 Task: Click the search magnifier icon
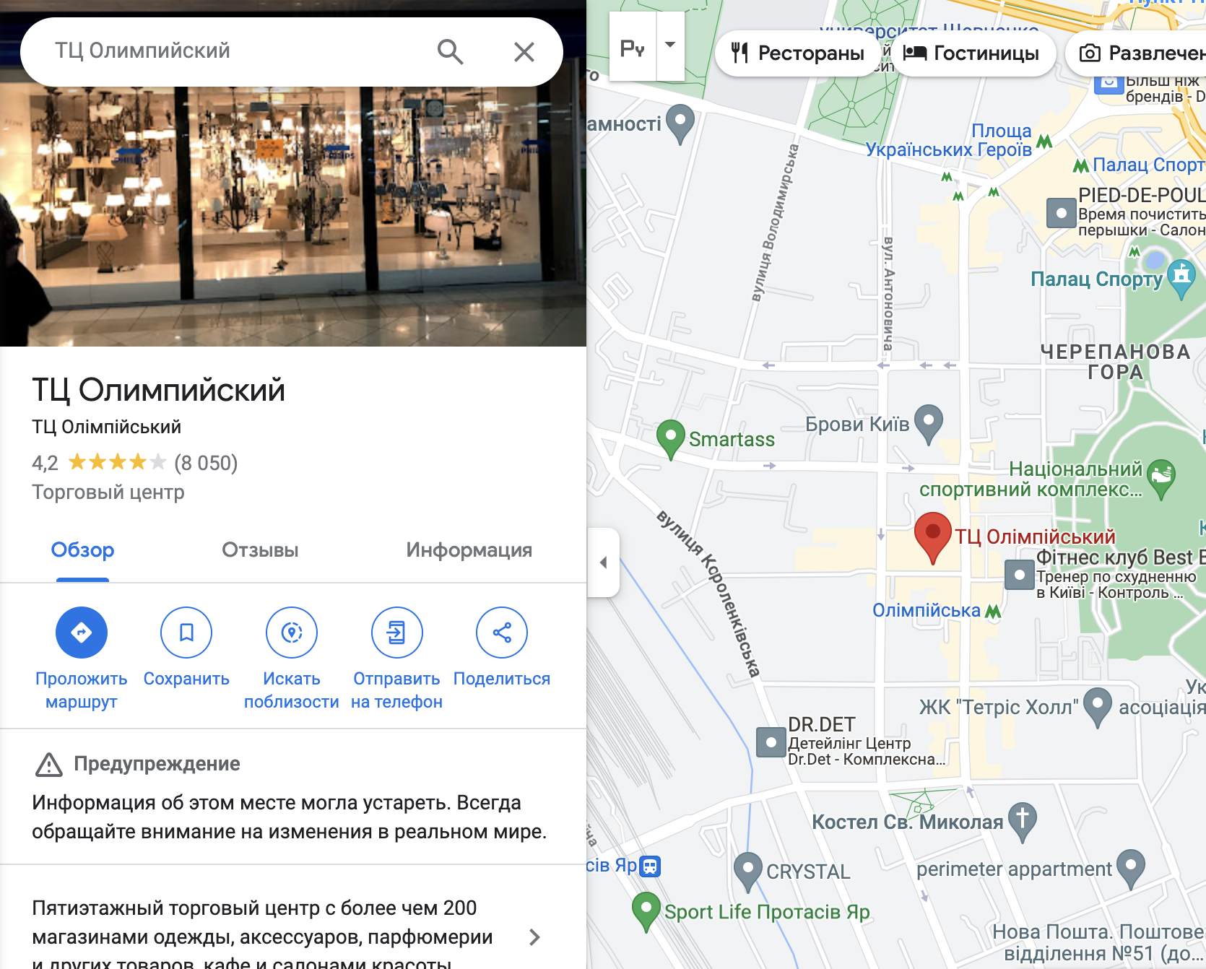click(450, 51)
